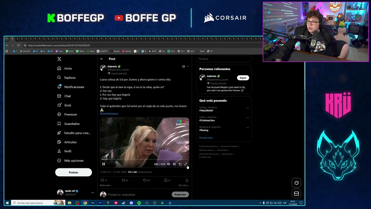Click Mostrar más under trends
This screenshot has width=371, height=209.
click(x=206, y=138)
